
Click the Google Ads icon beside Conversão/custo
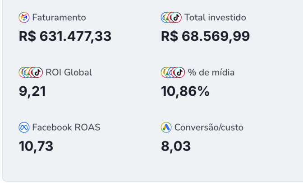166,127
